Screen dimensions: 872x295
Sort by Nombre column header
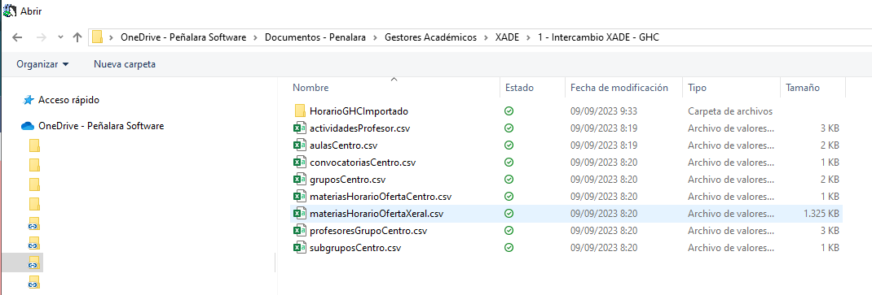click(x=310, y=88)
